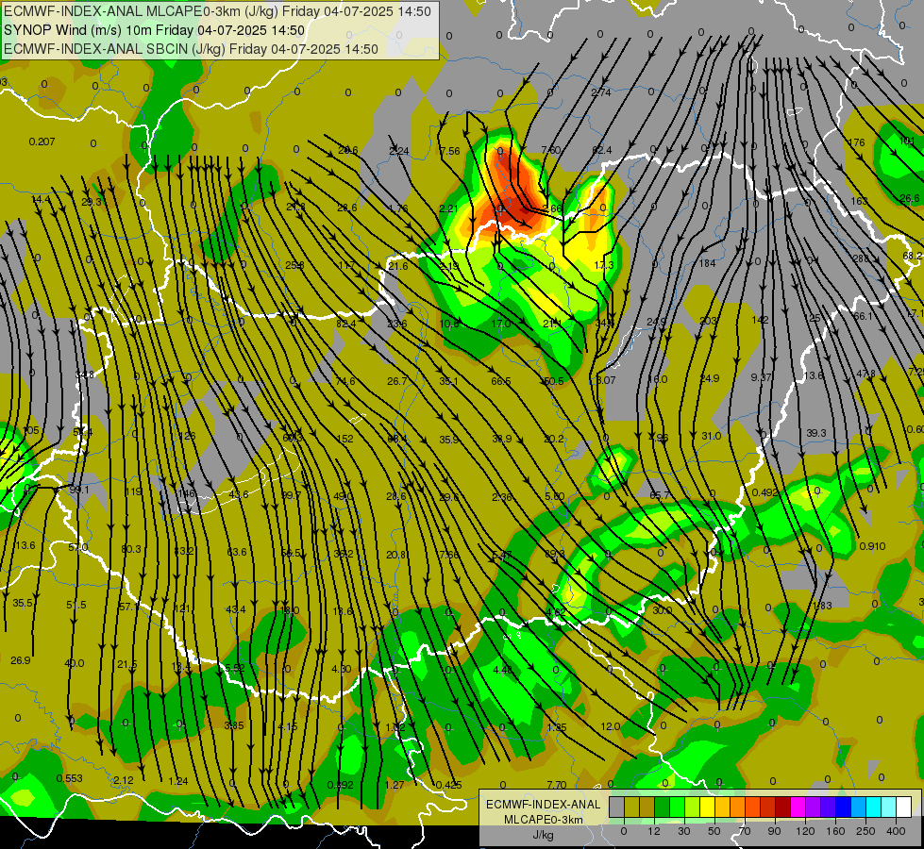Click the map value '142'
Image resolution: width=924 pixels, height=849 pixels.
(x=760, y=320)
